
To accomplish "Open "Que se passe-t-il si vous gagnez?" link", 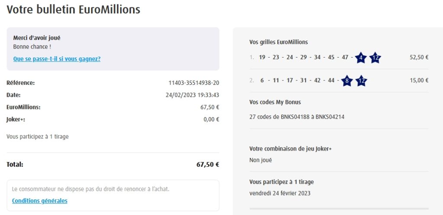I will point(57,59).
